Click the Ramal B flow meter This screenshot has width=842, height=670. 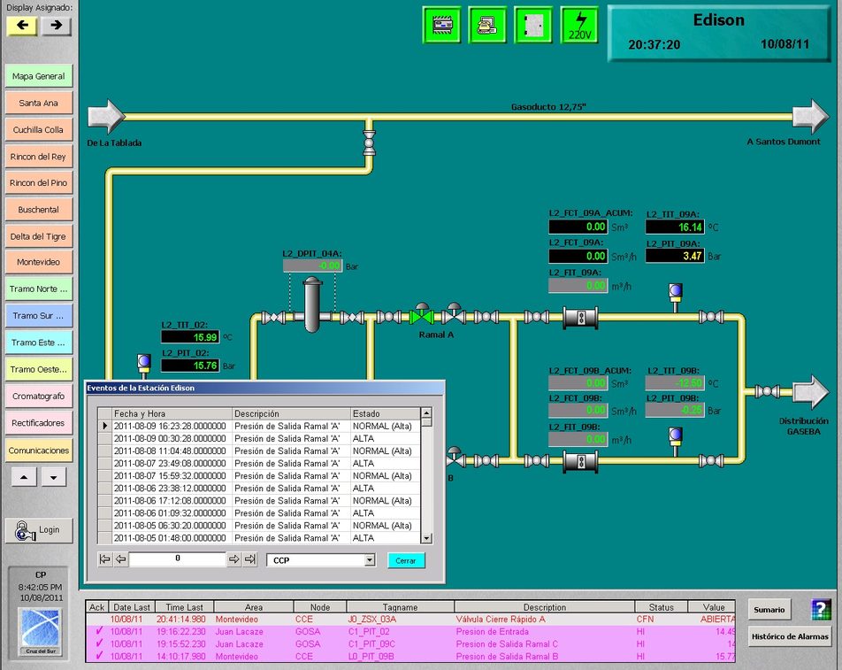click(x=580, y=461)
